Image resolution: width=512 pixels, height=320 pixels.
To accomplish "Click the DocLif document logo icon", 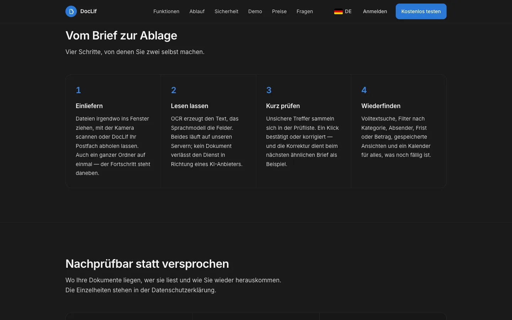I will pyautogui.click(x=71, y=11).
